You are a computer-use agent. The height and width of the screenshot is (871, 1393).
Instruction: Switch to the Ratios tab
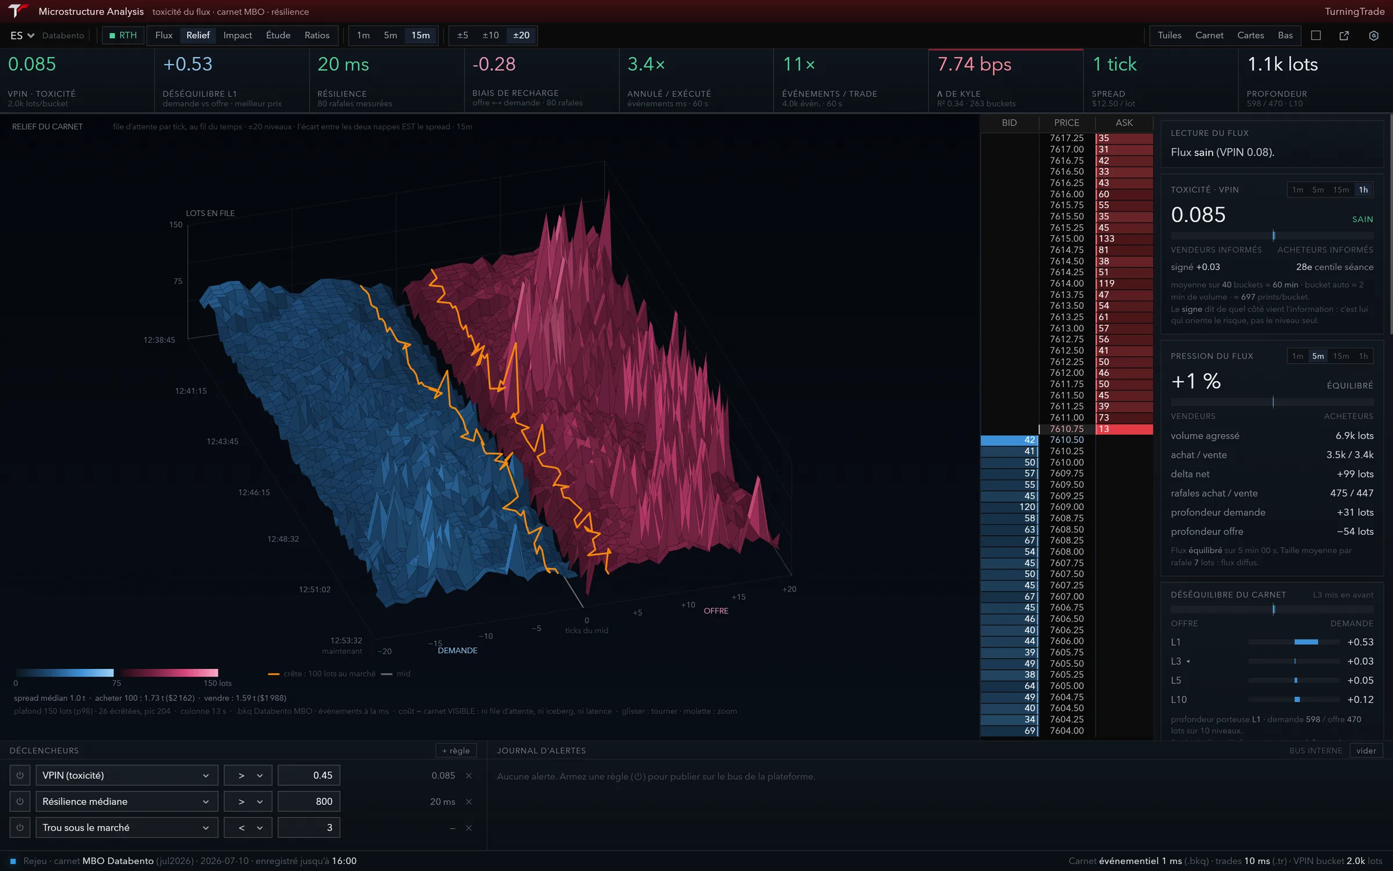tap(317, 35)
